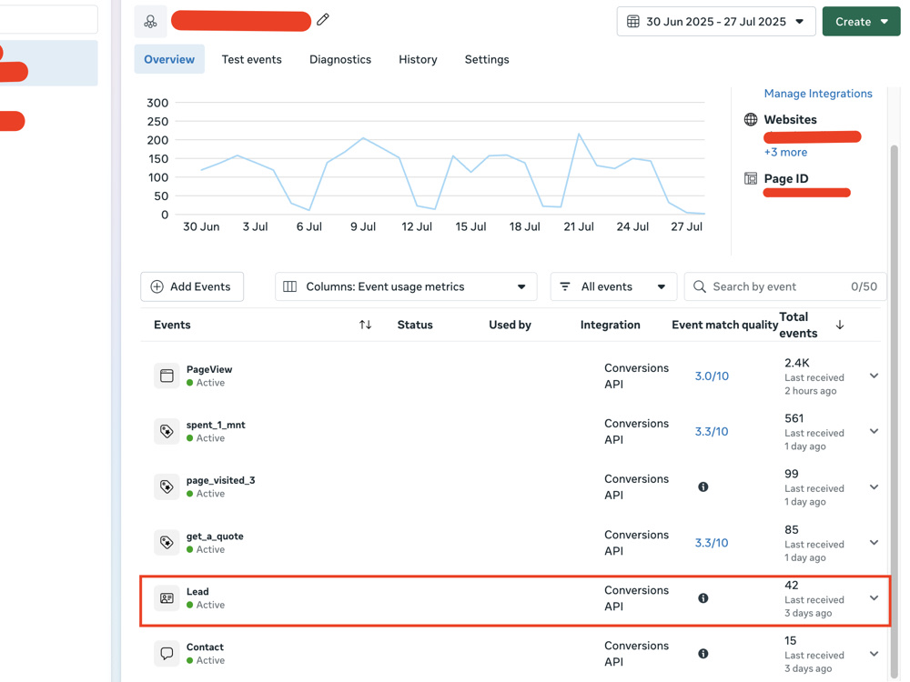Click the search magnifier icon
This screenshot has height=682, width=910.
point(699,286)
